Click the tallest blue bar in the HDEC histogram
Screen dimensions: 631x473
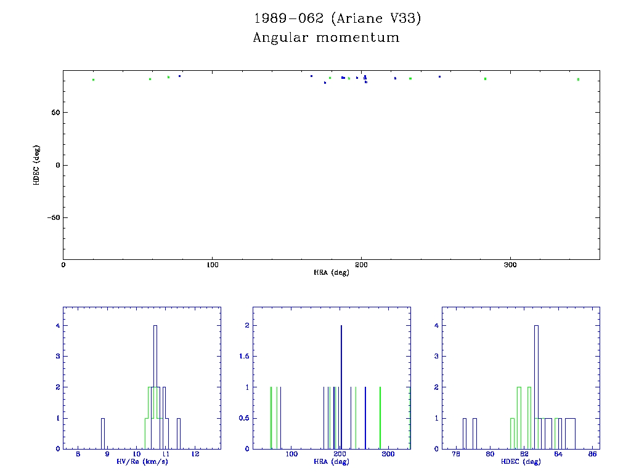(536, 387)
